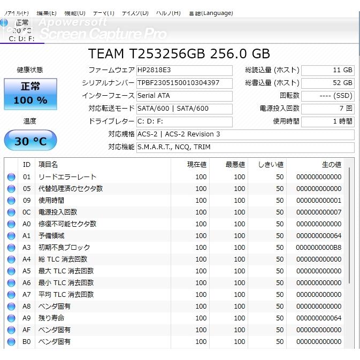Click status circle for ID B0 row

pyautogui.click(x=11, y=342)
